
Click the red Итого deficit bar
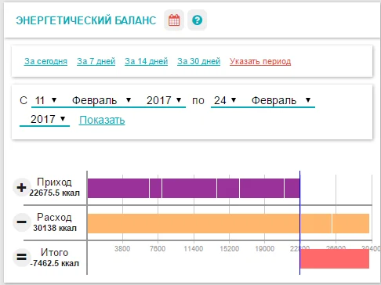pos(335,258)
